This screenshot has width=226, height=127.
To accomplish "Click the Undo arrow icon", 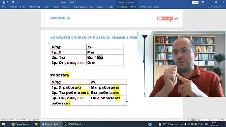I will pyautogui.click(x=8, y=2).
